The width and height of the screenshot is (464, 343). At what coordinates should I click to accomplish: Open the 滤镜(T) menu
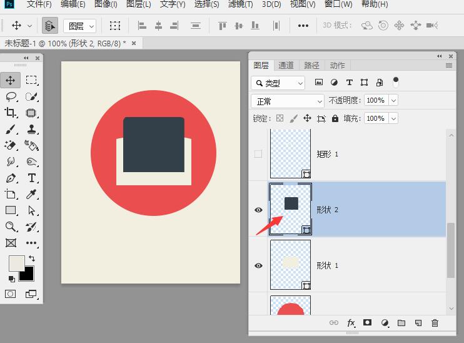tap(240, 4)
